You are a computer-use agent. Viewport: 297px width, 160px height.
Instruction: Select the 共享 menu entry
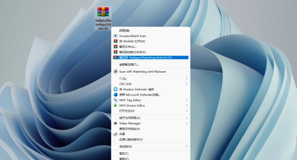(x=151, y=134)
